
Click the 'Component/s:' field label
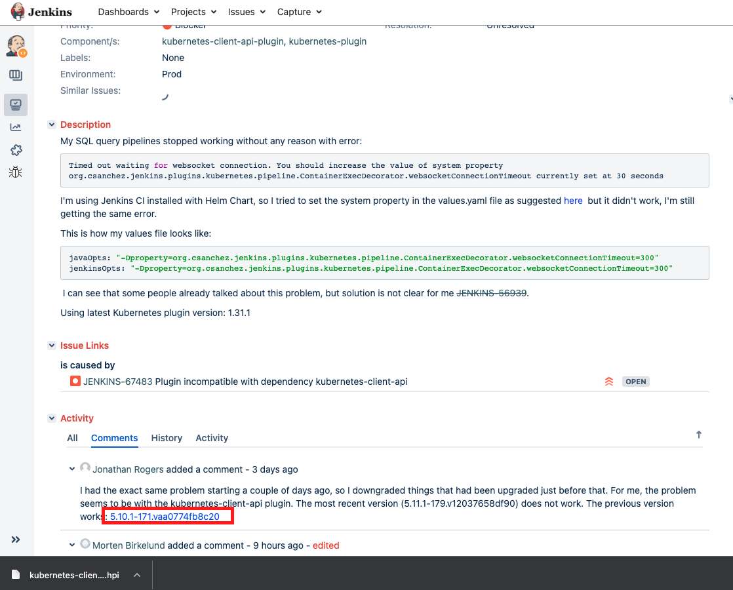pyautogui.click(x=90, y=41)
